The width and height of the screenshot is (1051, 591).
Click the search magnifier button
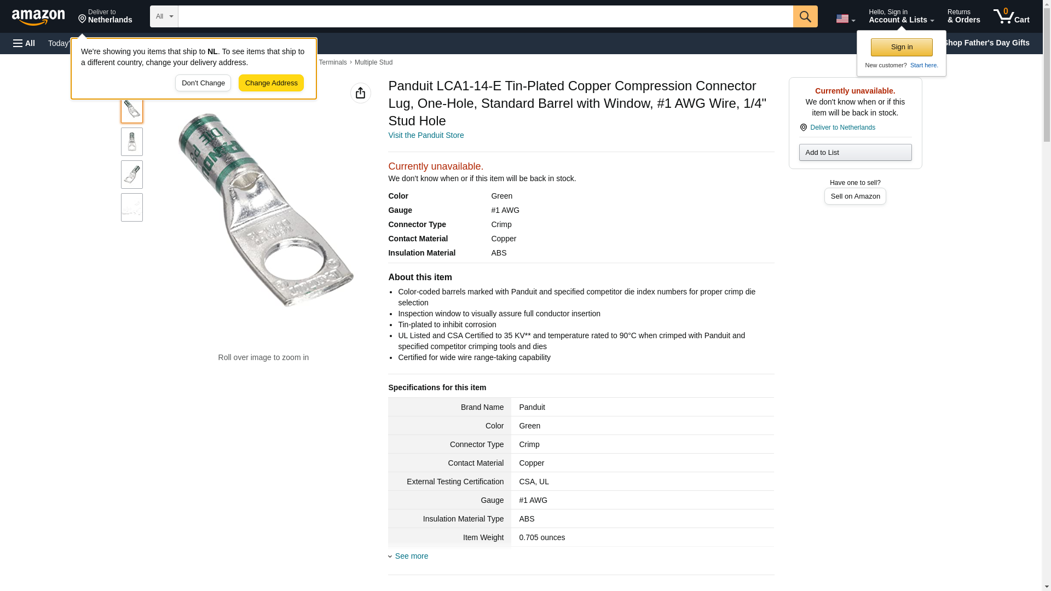[805, 16]
